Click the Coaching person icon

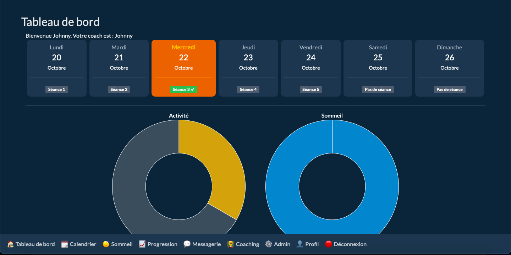pyautogui.click(x=231, y=244)
